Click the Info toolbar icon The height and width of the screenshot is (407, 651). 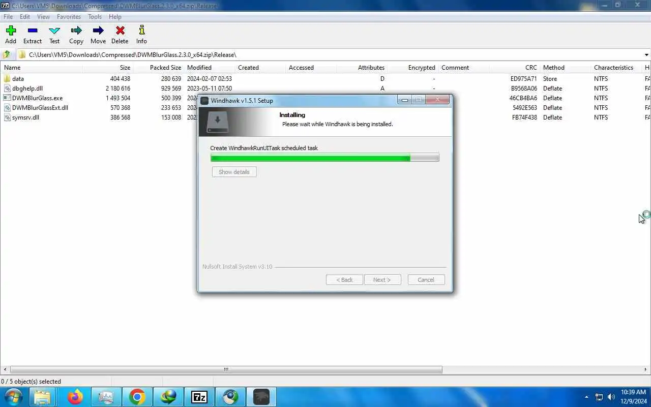[141, 35]
